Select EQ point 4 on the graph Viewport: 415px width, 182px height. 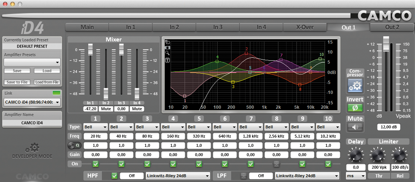click(x=217, y=61)
